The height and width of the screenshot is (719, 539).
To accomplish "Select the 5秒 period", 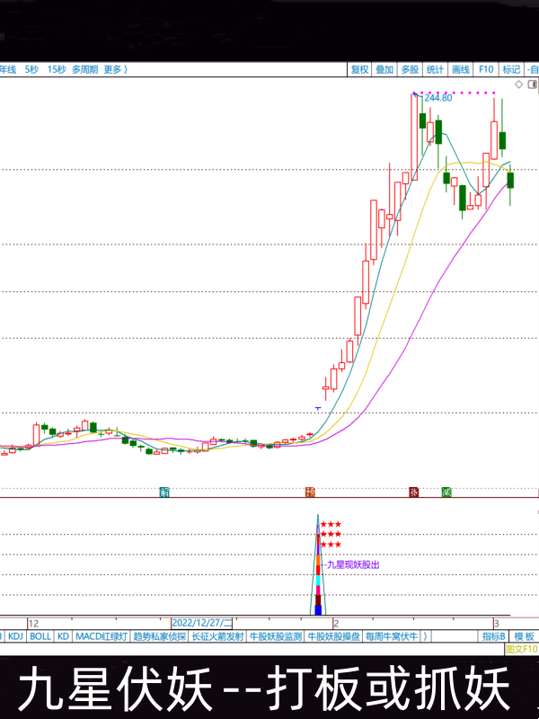I will [31, 70].
